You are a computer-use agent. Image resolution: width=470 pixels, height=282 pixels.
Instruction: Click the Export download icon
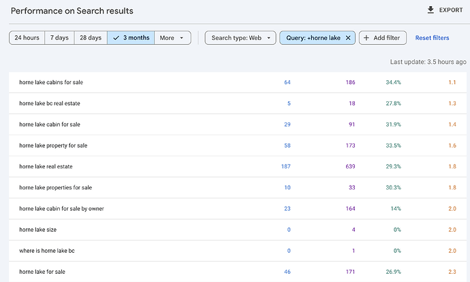[430, 10]
